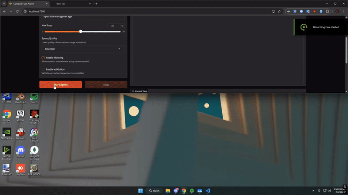Viewport: 348px width, 195px height.
Task: Click the task prompt text field
Action: click(x=83, y=17)
